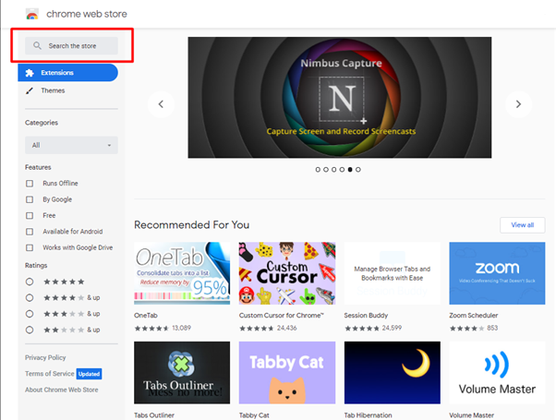Click OneTab rating count 13,089
556x420 pixels.
pos(182,328)
